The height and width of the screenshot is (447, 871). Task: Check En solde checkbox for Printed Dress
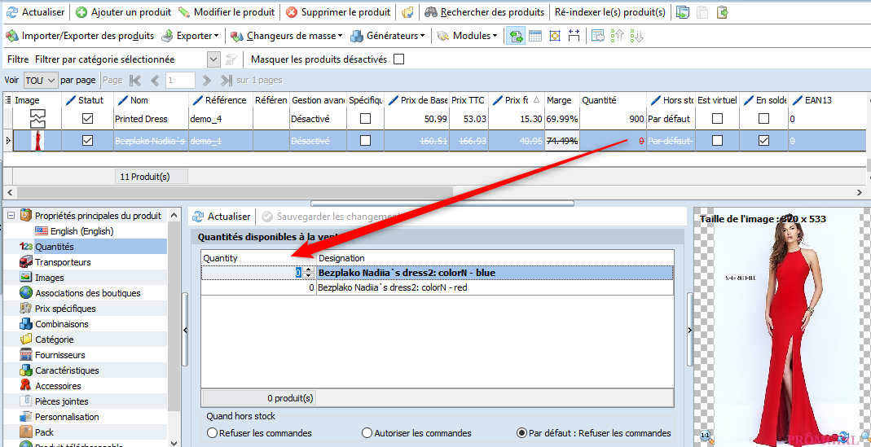pyautogui.click(x=763, y=119)
